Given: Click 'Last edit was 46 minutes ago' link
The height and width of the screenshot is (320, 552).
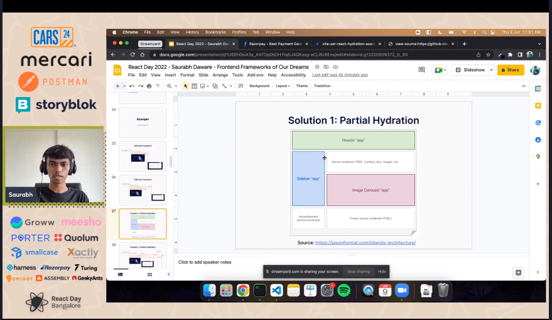Looking at the screenshot, I should [x=340, y=75].
